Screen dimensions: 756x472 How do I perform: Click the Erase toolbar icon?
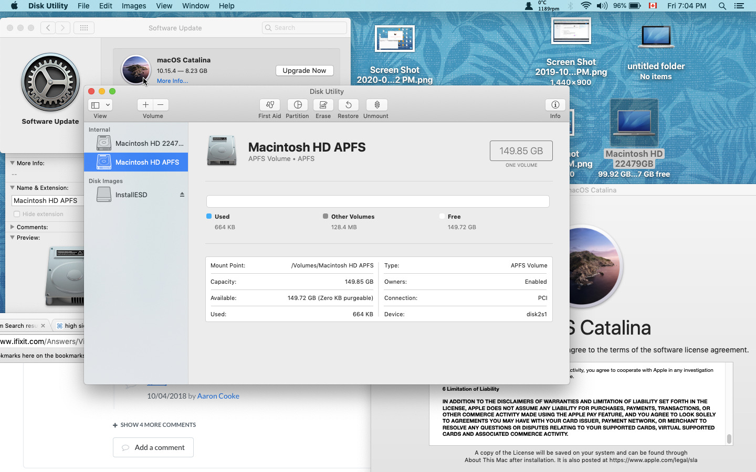(x=323, y=105)
